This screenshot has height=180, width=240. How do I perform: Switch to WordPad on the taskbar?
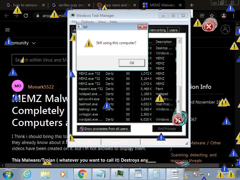tap(138, 174)
